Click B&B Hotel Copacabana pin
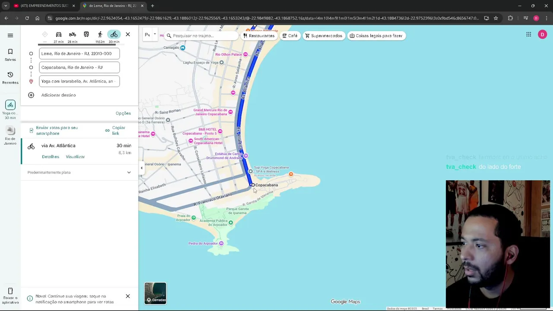 coord(220,131)
